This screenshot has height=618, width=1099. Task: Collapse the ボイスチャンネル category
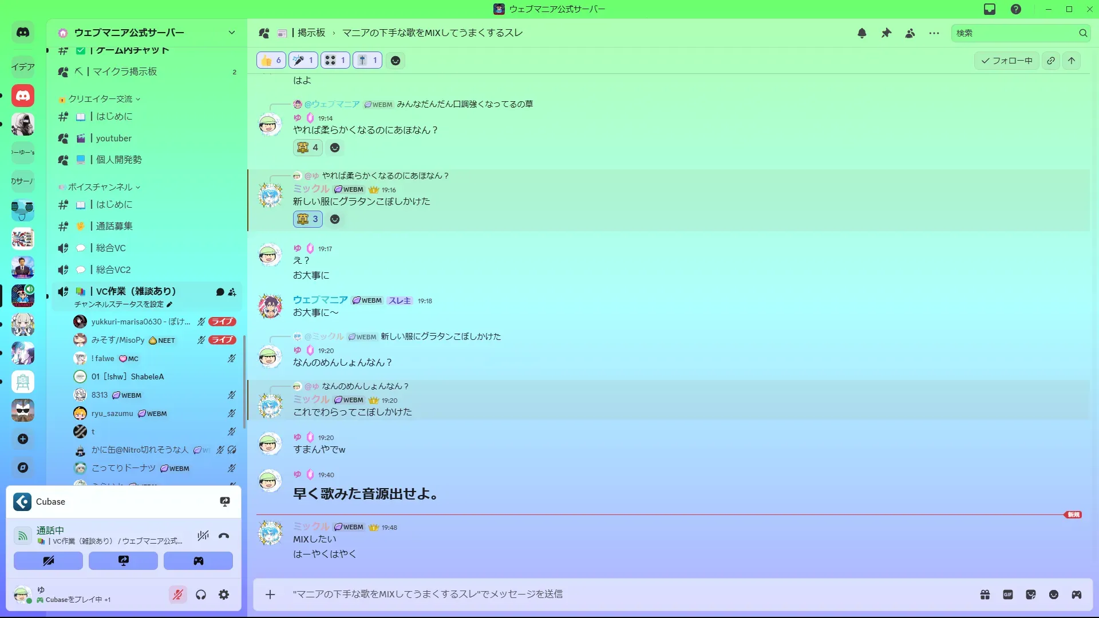click(100, 187)
